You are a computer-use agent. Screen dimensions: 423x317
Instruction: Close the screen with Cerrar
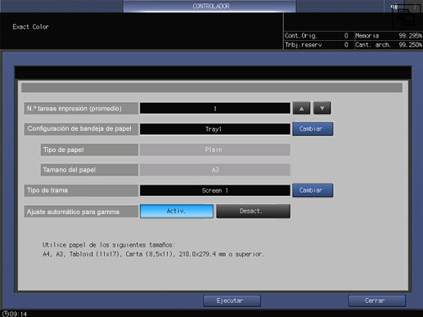(376, 301)
